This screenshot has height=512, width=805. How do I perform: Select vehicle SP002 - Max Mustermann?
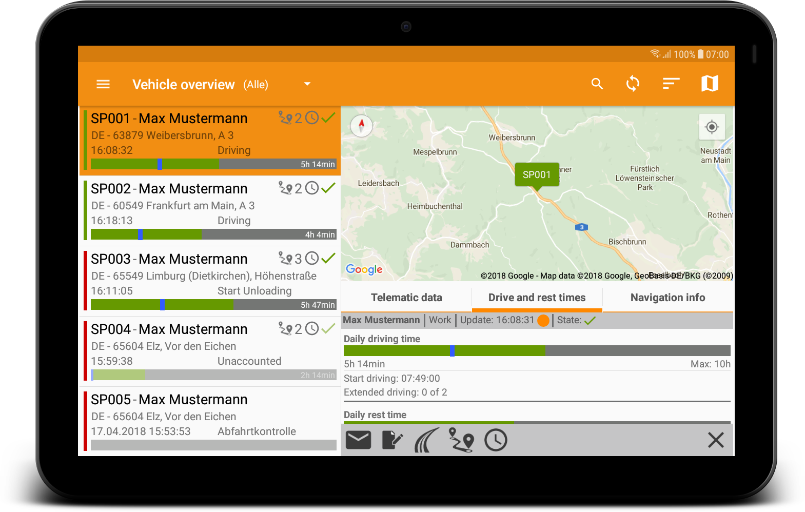coord(210,210)
